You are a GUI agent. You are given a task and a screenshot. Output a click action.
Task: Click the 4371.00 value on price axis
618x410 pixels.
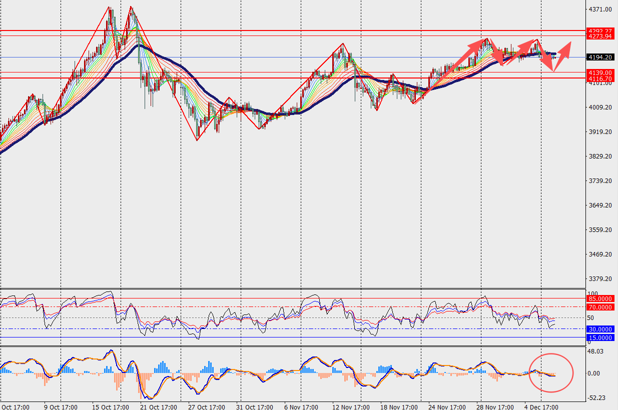pyautogui.click(x=600, y=9)
